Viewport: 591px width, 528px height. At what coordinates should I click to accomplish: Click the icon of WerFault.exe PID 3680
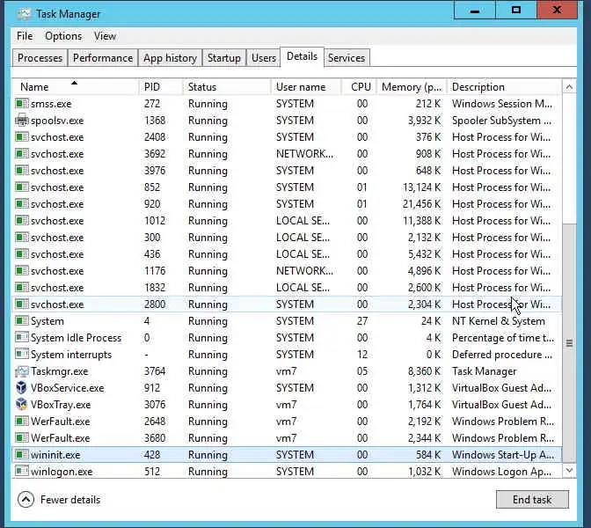coord(22,438)
